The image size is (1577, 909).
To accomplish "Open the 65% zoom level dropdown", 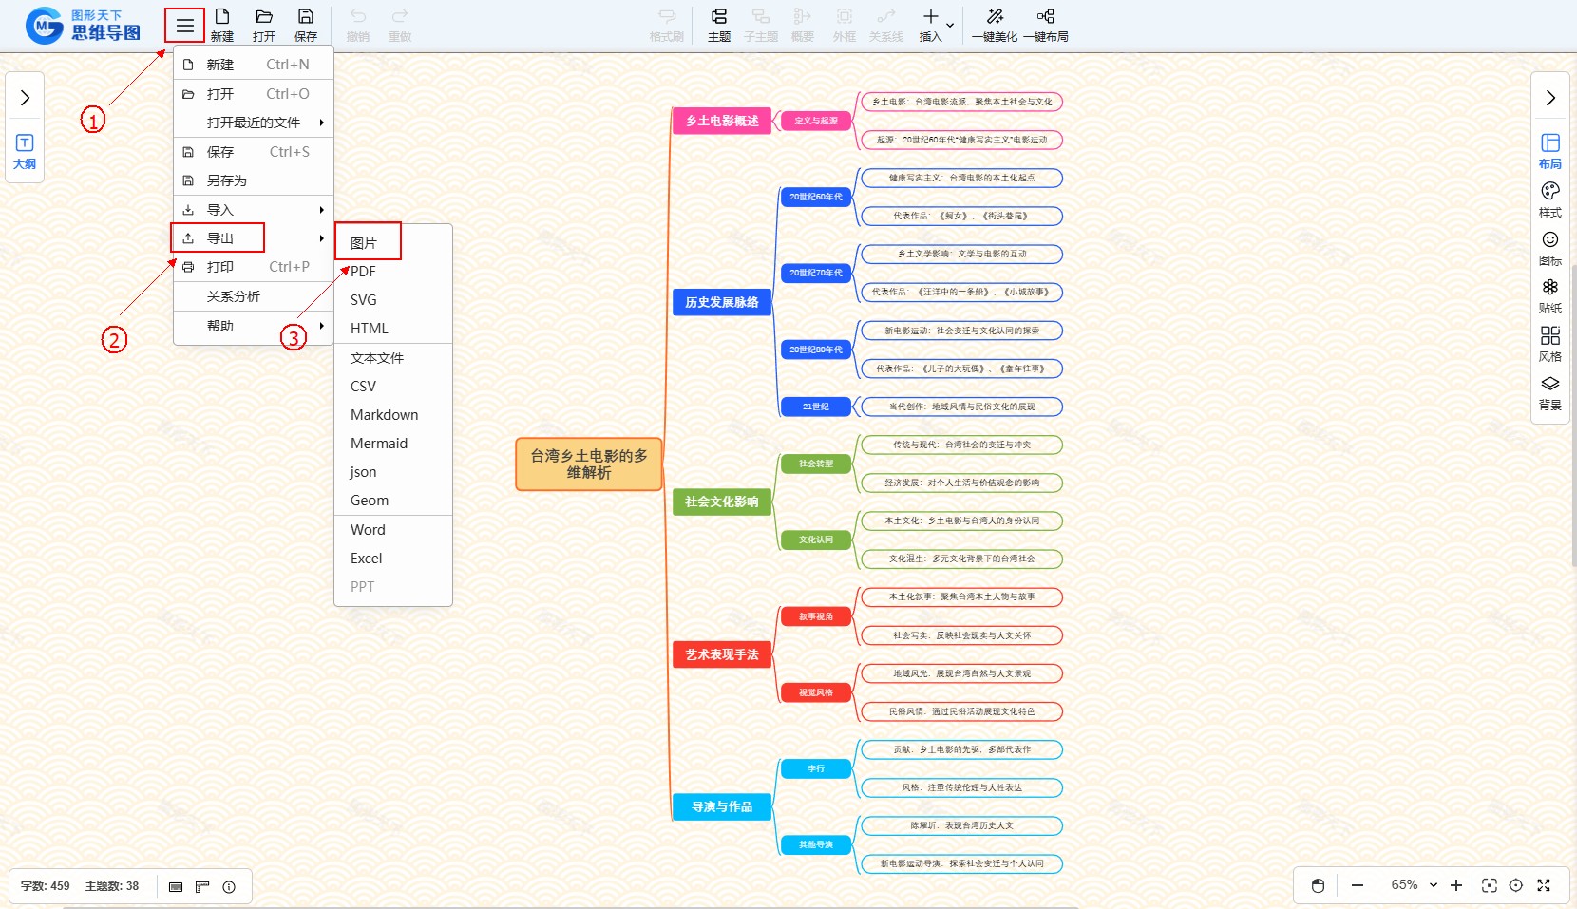I will 1414,885.
